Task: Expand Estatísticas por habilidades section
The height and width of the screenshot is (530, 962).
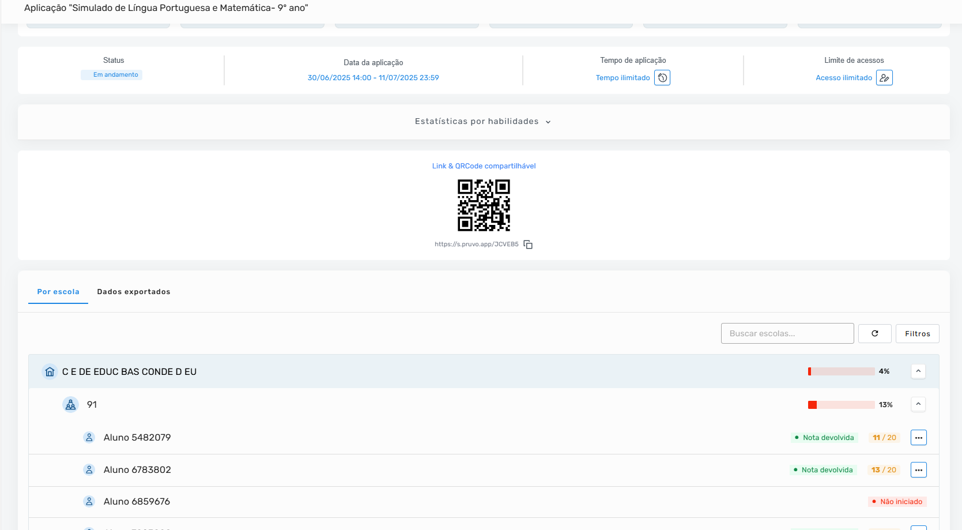Action: (x=483, y=122)
